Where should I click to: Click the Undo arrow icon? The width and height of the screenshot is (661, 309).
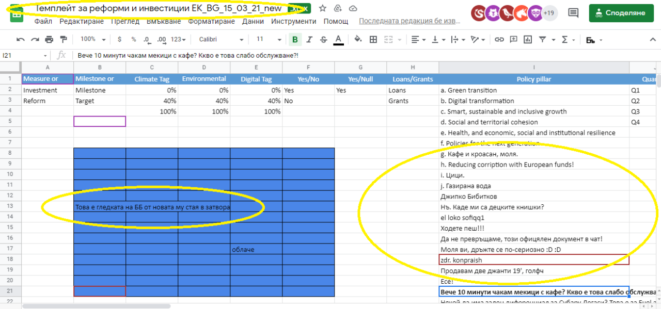[x=21, y=39]
